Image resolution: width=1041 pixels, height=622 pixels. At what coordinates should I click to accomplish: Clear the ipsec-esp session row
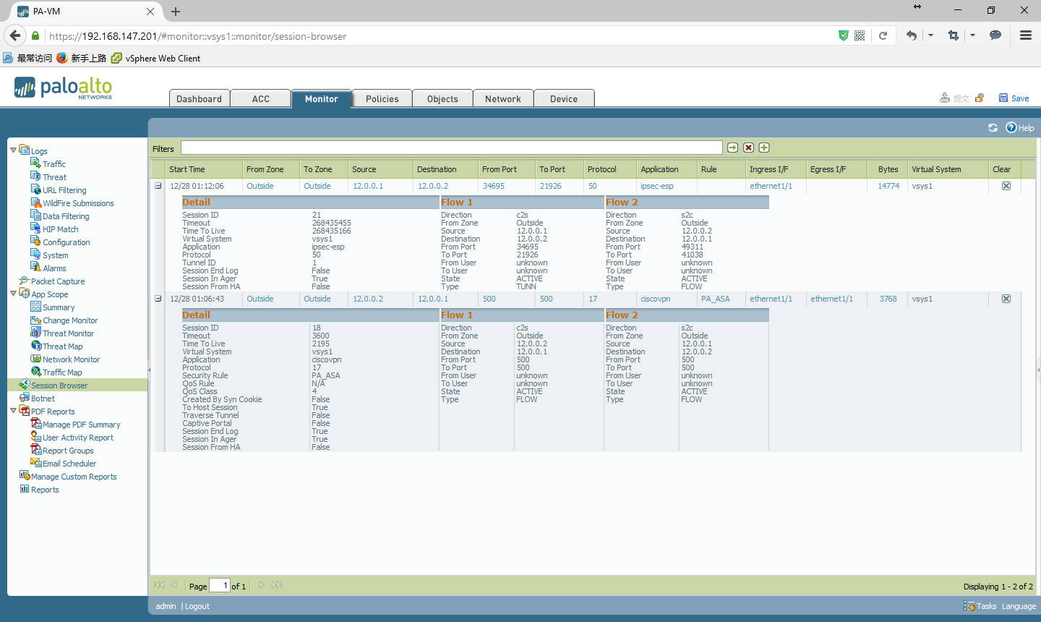coord(1006,186)
